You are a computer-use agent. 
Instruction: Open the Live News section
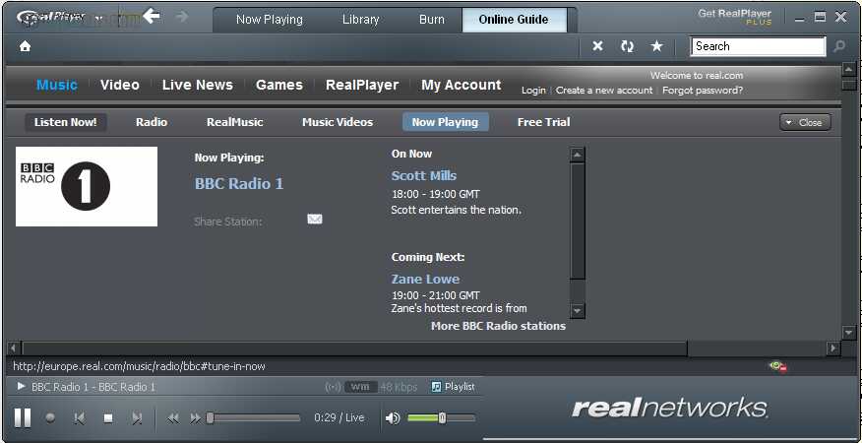[x=198, y=85]
